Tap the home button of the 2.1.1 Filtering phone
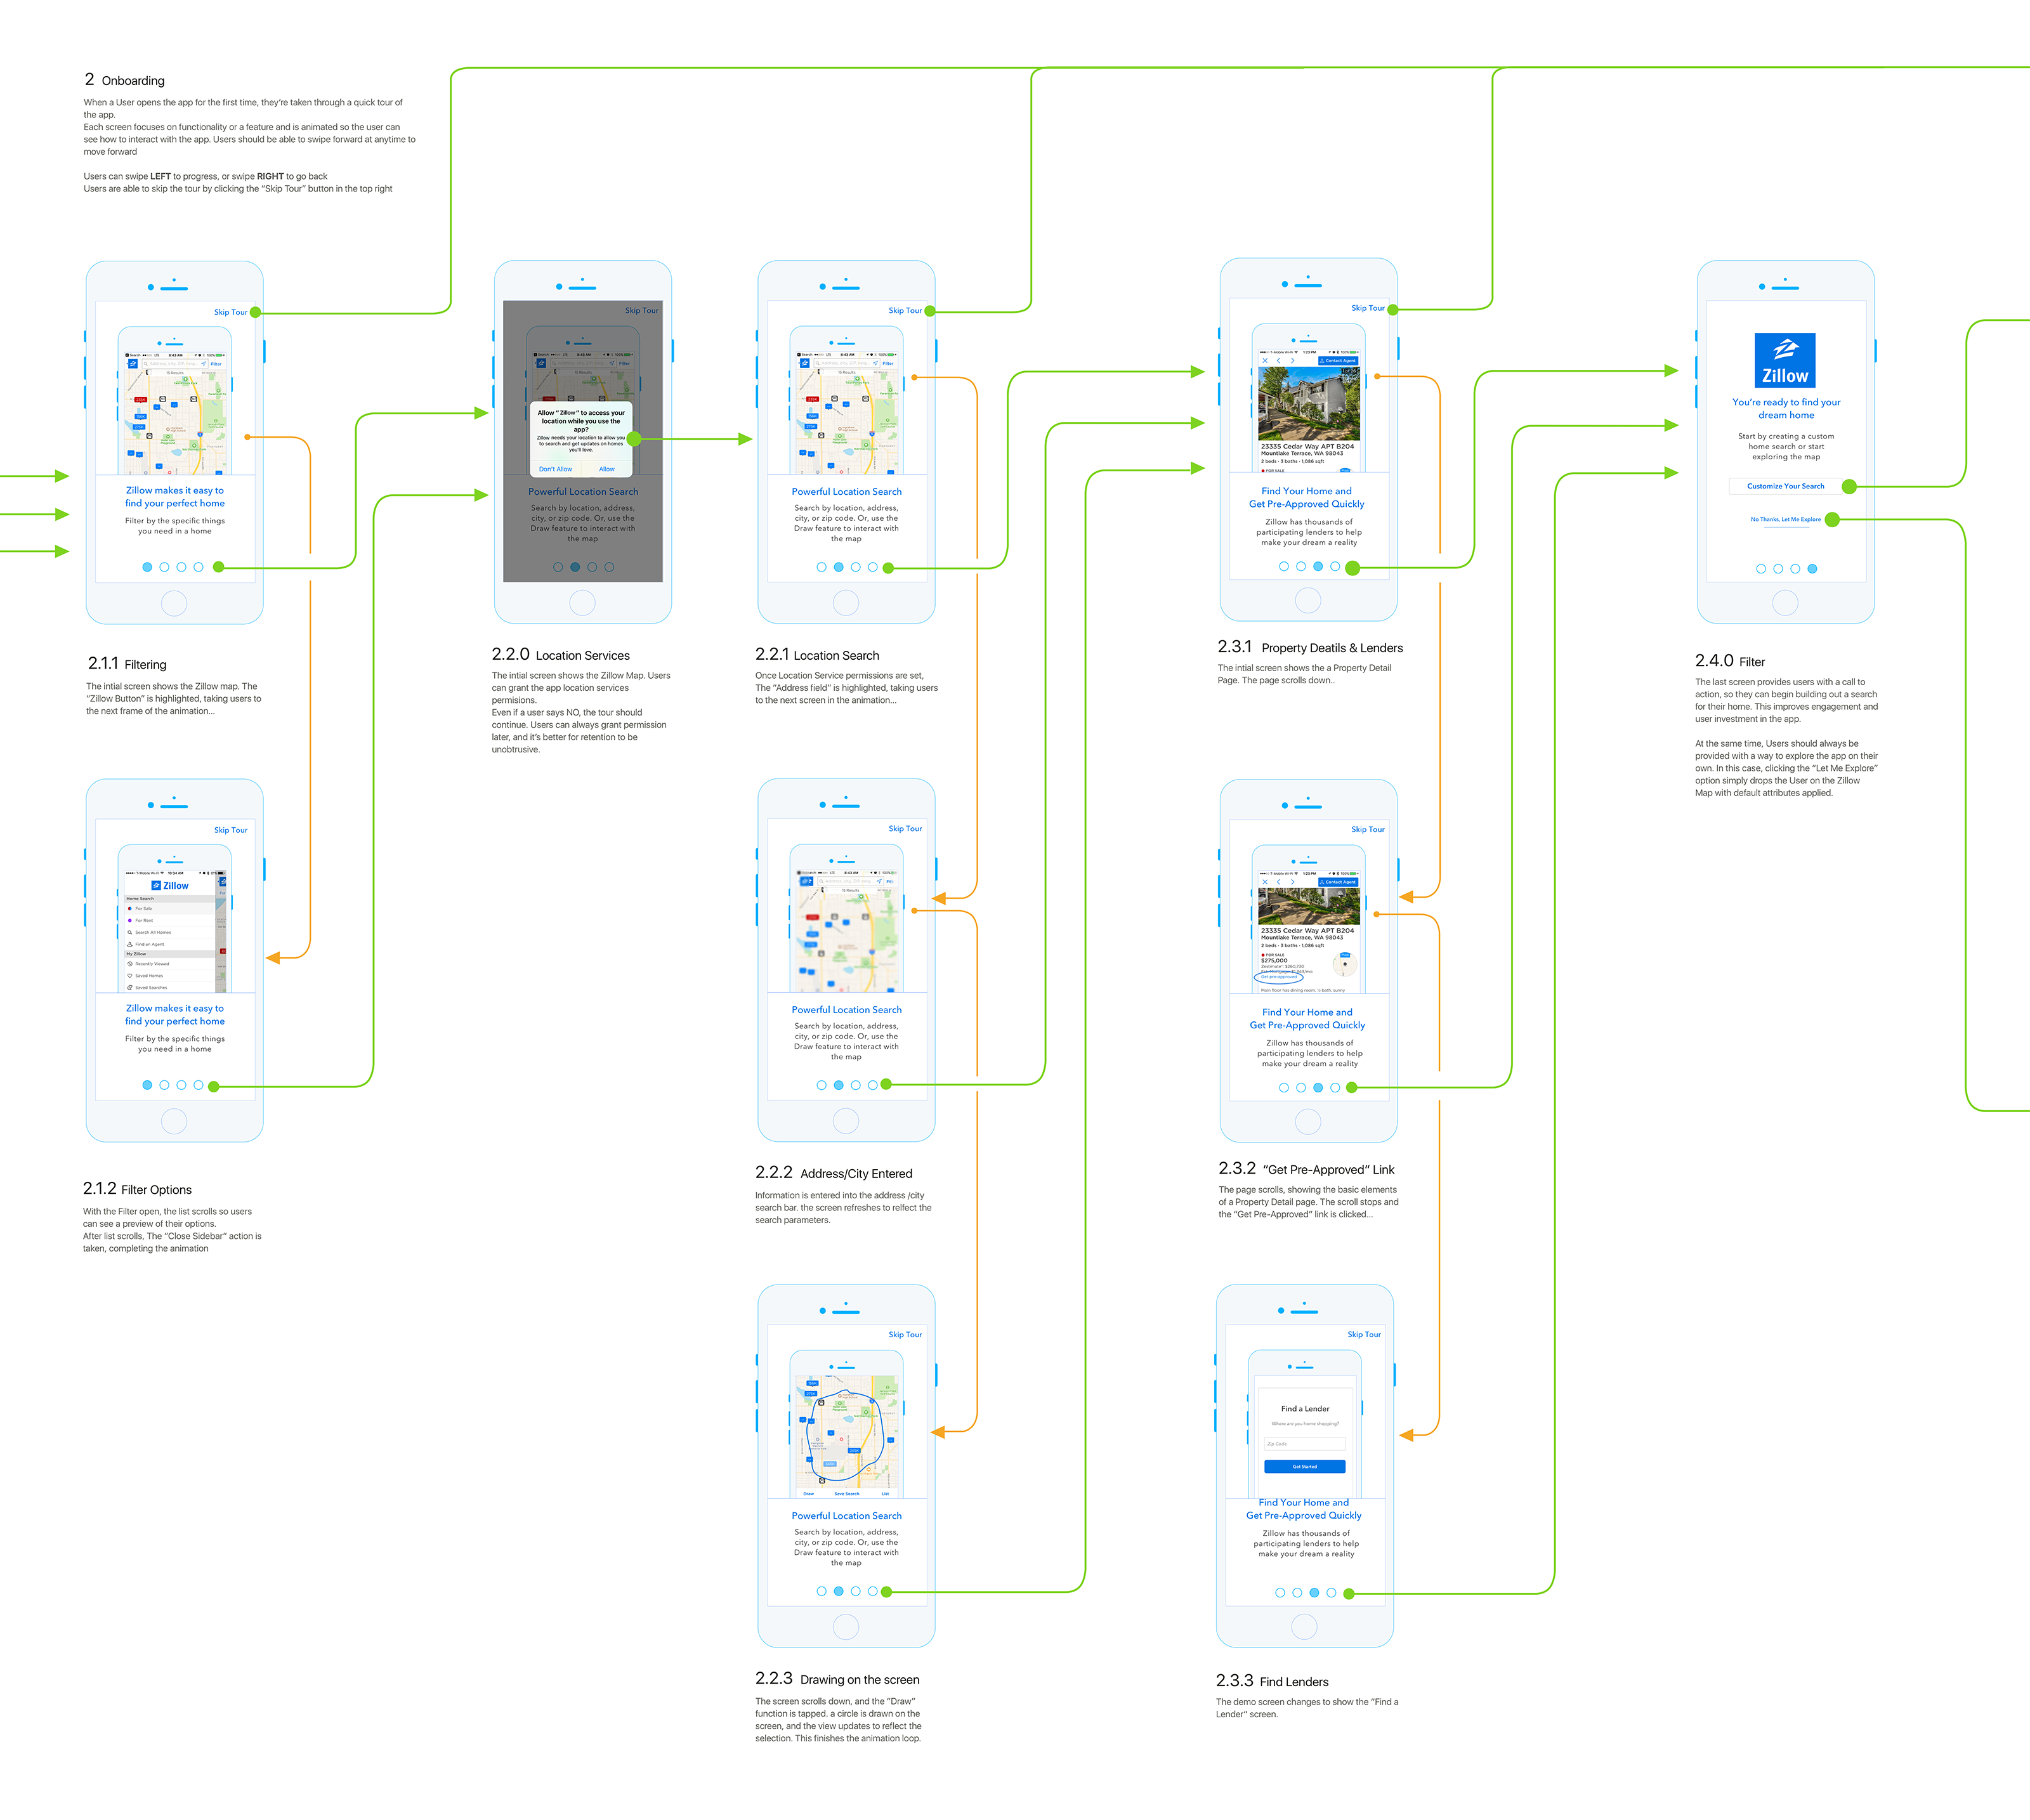 coord(174,603)
